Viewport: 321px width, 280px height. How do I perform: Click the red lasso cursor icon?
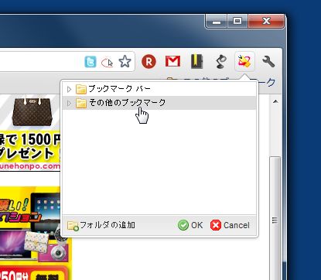coord(108,63)
